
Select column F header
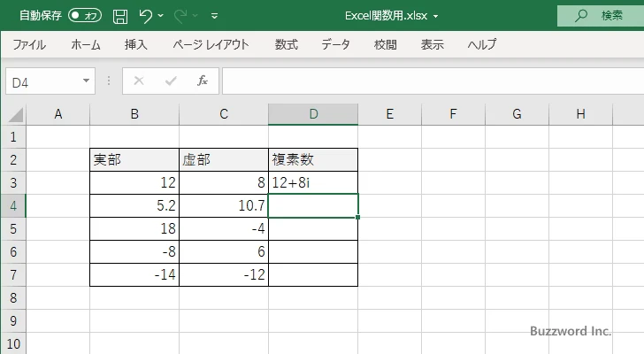click(x=453, y=114)
